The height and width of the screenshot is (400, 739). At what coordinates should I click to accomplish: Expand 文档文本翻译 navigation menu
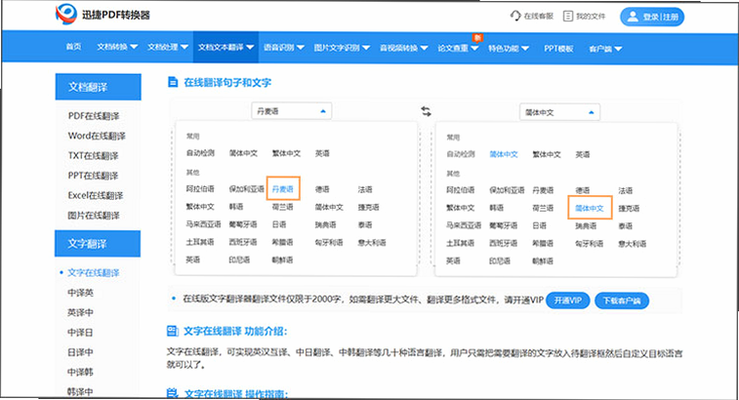tap(226, 47)
